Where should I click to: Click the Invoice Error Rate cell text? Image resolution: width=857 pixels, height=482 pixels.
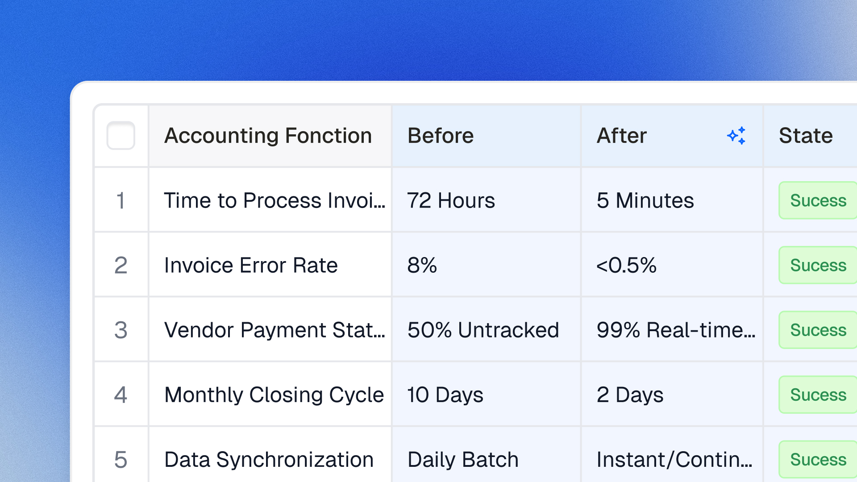251,265
